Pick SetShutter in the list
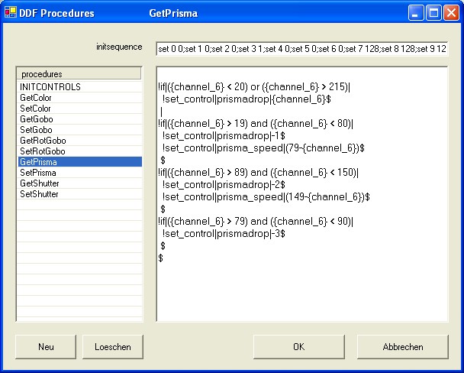Viewport: 464px width, 373px height. pyautogui.click(x=39, y=194)
